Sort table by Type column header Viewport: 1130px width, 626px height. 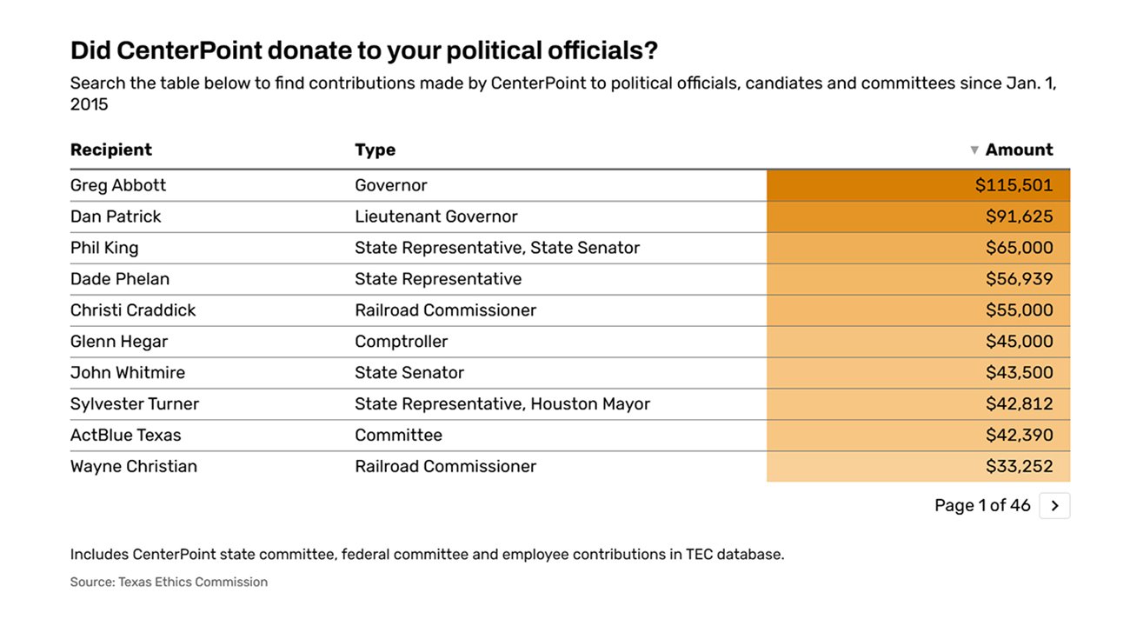coord(375,150)
